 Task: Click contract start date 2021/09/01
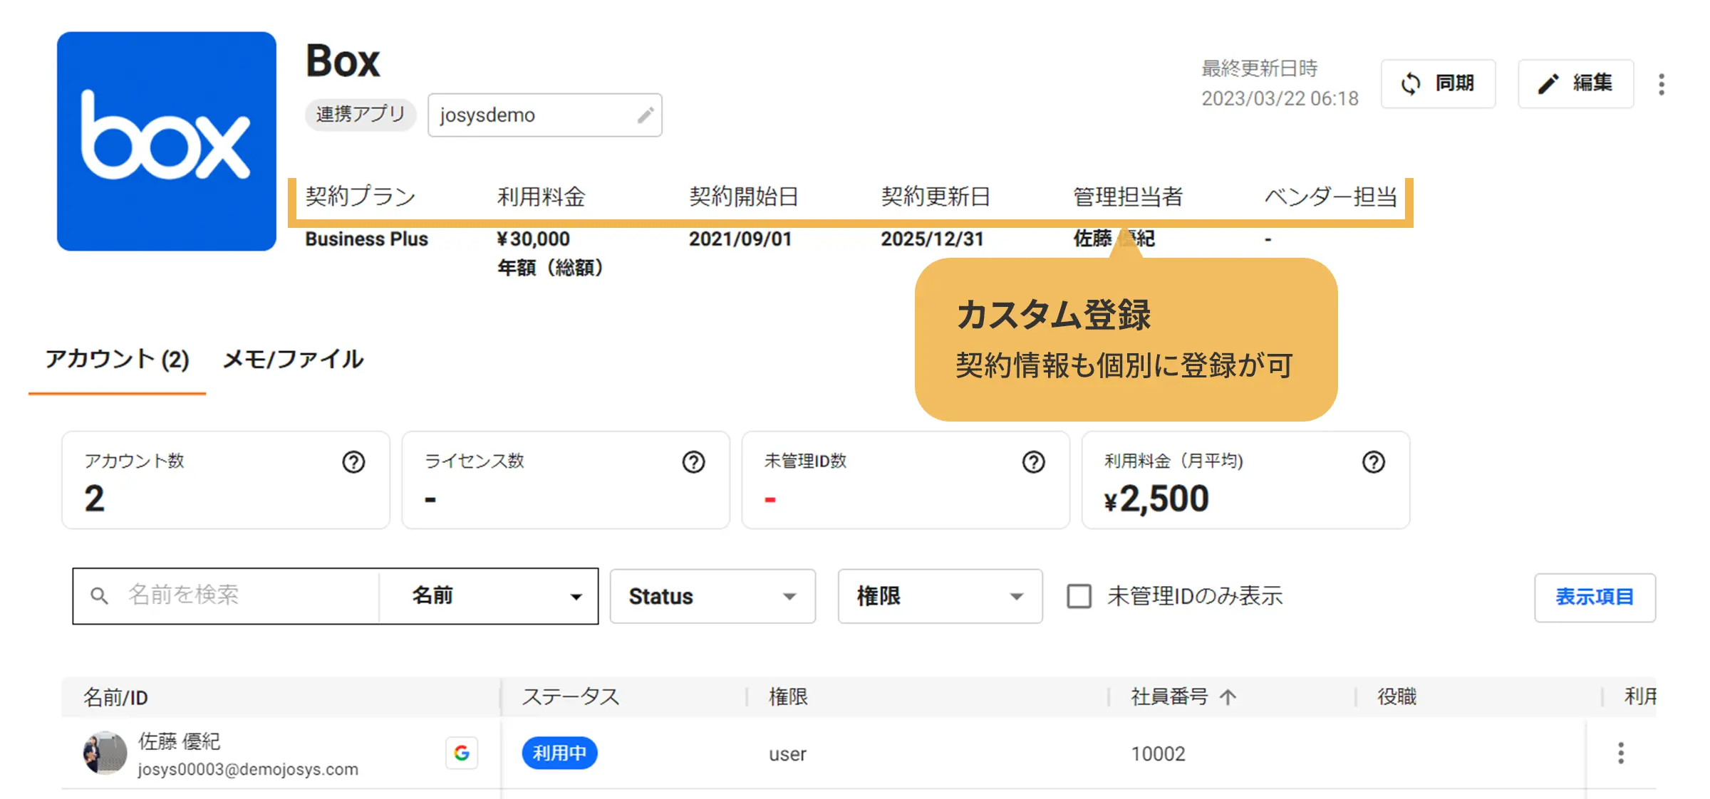coord(740,239)
